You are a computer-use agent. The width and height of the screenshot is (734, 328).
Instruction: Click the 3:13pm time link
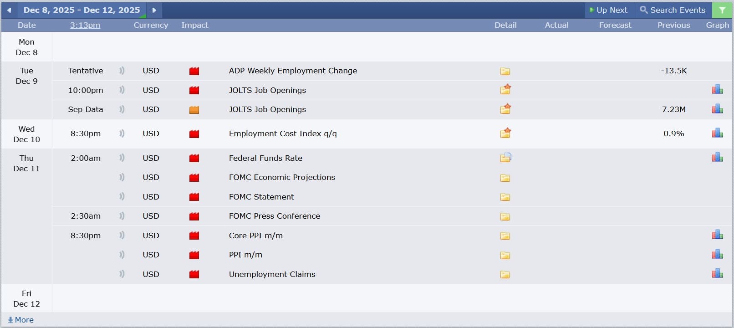[85, 25]
